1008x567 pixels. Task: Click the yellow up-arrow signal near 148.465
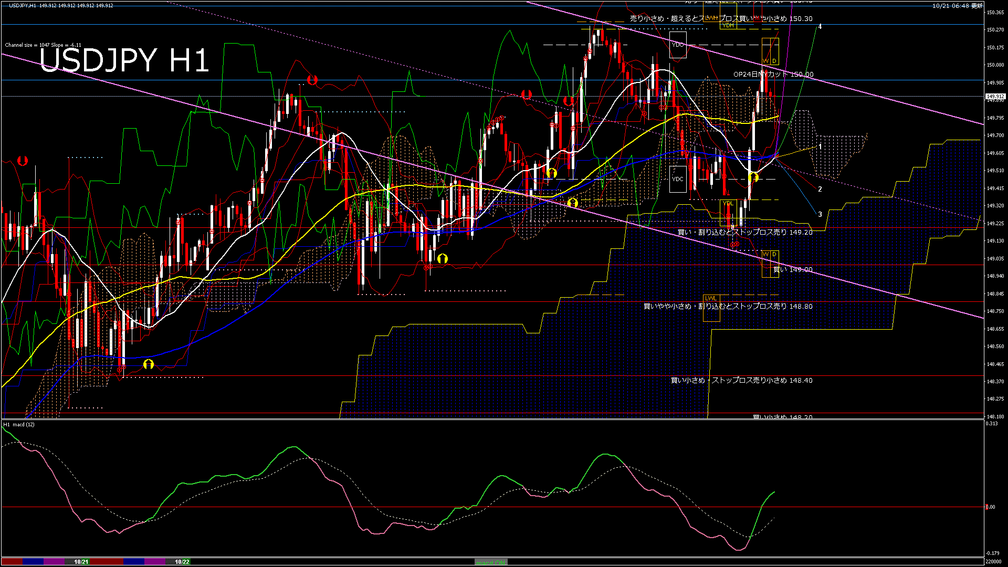(x=149, y=364)
